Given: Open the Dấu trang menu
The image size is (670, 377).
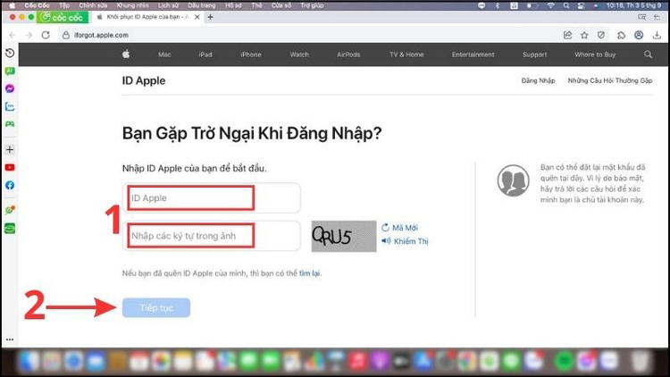Looking at the screenshot, I should pos(202,5).
